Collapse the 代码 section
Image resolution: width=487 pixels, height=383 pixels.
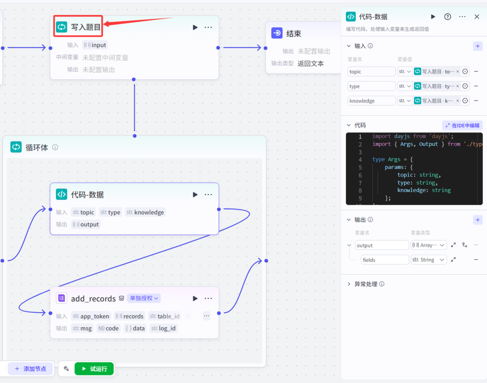coord(349,125)
